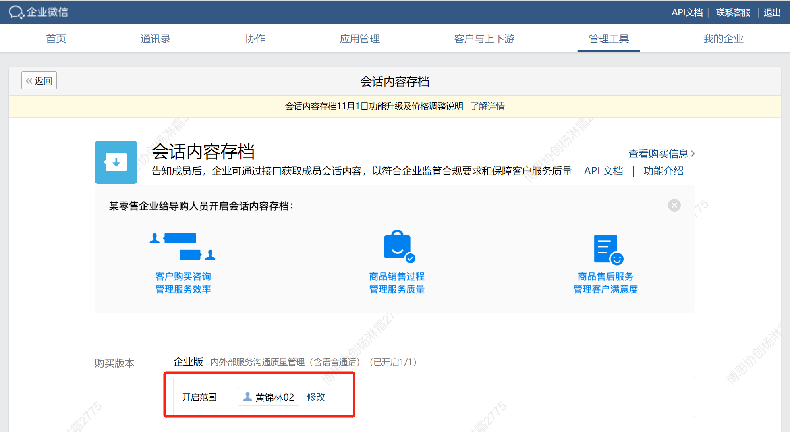
Task: Open 客户与上下游 tab
Action: coord(484,39)
